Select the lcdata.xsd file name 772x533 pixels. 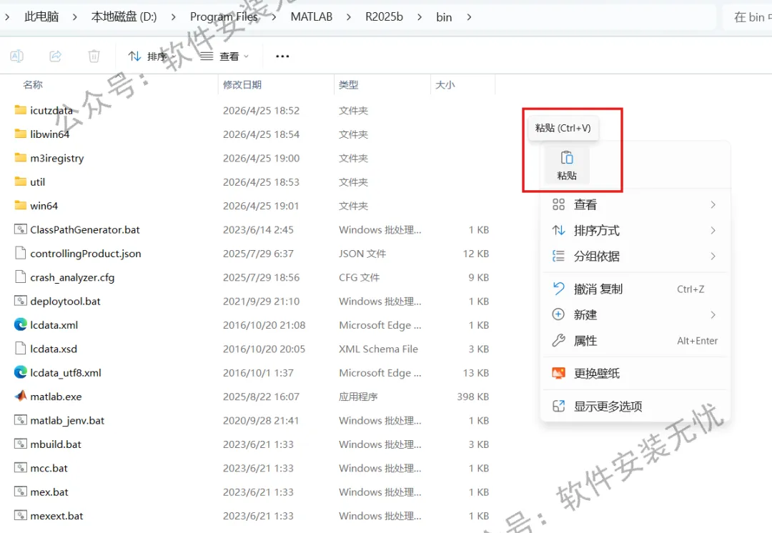click(x=54, y=349)
